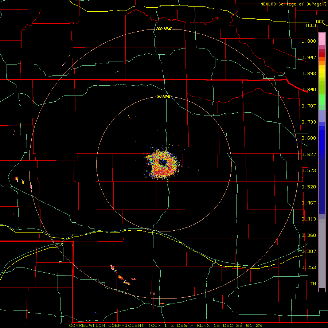The height and width of the screenshot is (328, 328).
Task: Select the 0.307 scale value
Action: point(309,251)
